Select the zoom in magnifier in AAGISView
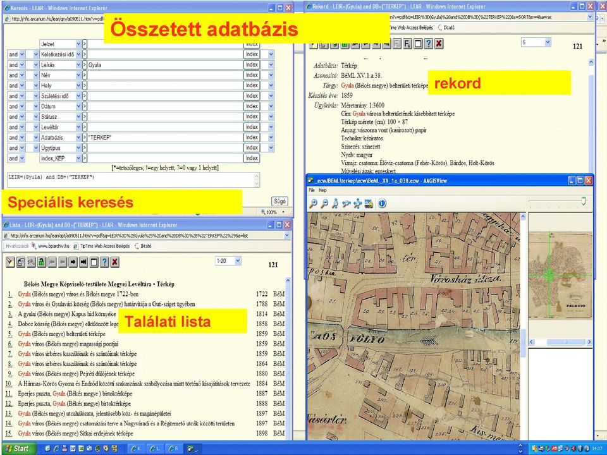 pyautogui.click(x=313, y=203)
